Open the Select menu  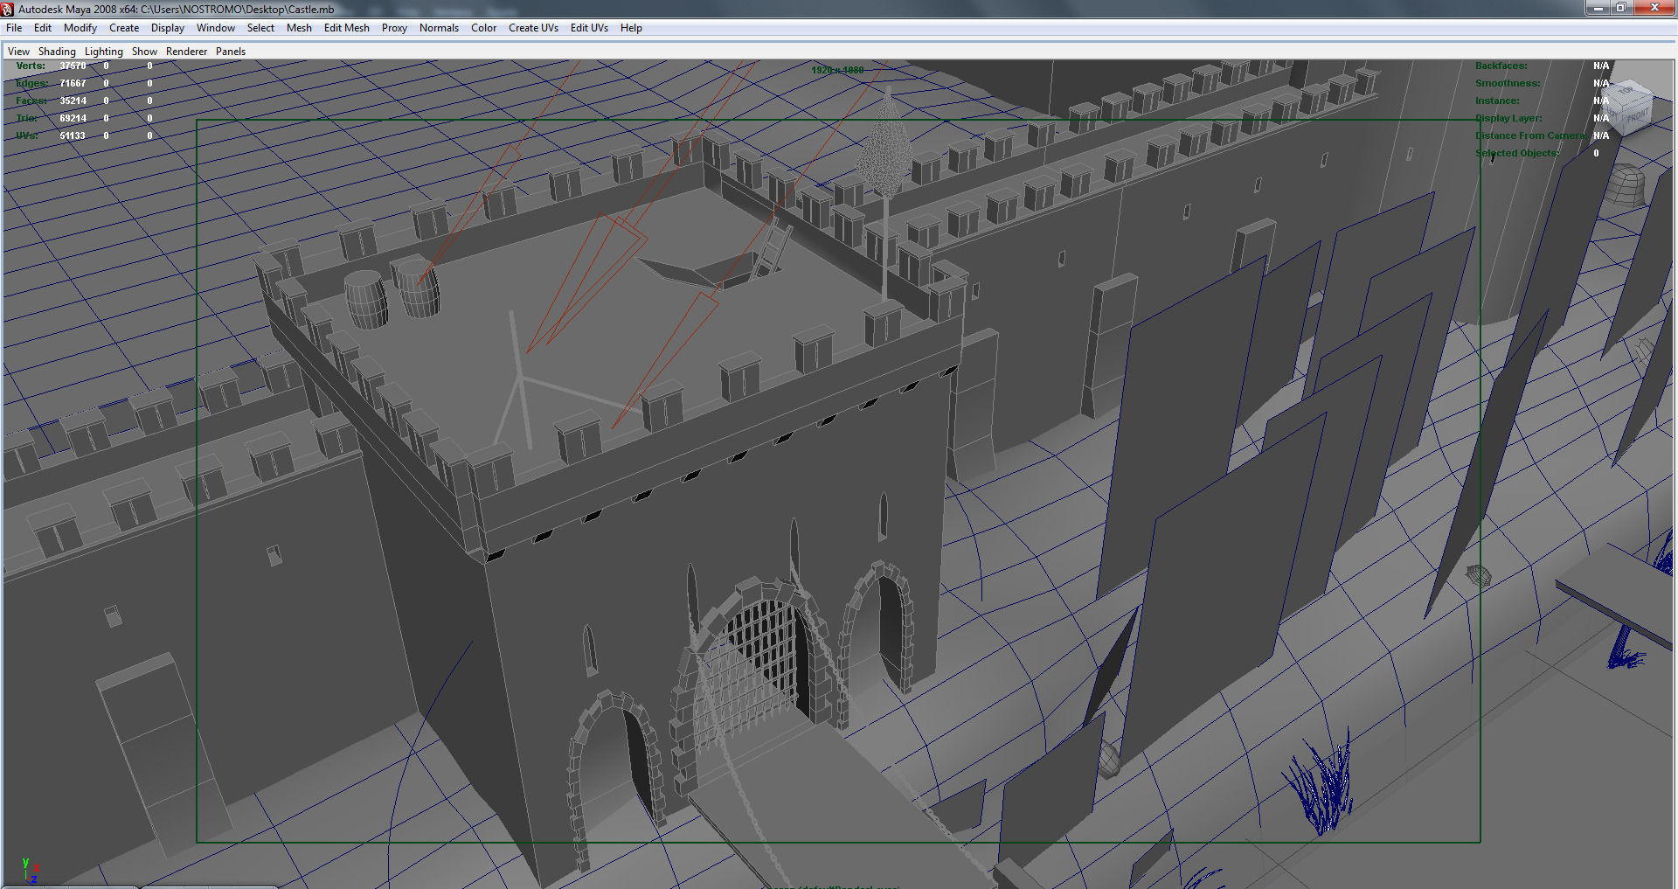(x=260, y=28)
